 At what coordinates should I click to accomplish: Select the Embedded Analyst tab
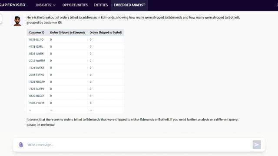129,5
